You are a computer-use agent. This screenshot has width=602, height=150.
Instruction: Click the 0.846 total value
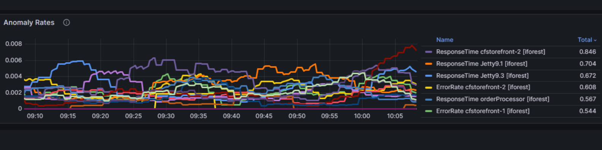point(588,52)
